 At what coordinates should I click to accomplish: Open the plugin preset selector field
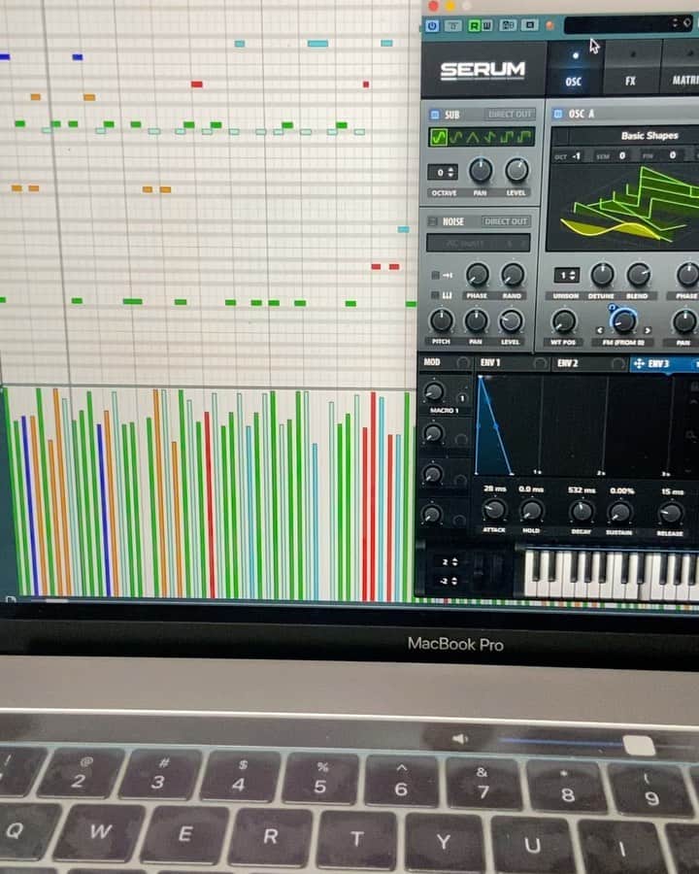628,24
